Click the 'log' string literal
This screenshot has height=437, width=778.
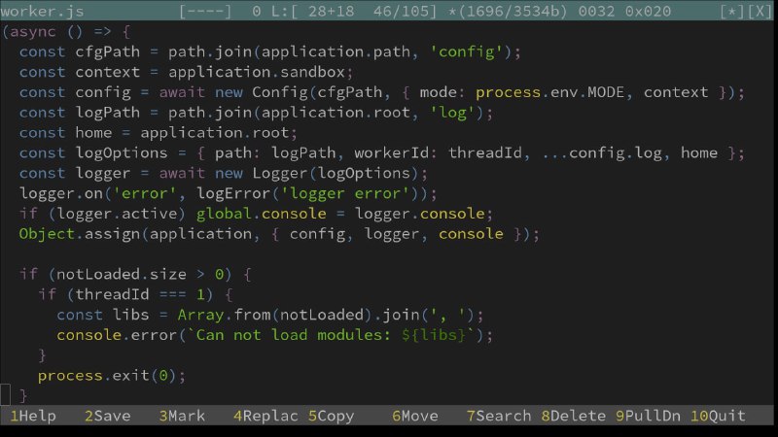452,113
